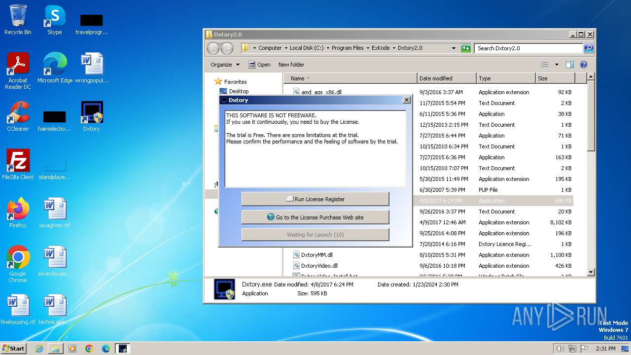This screenshot has height=355, width=631.
Task: Open the Windows Explorer taskbar icon
Action: pos(56,349)
